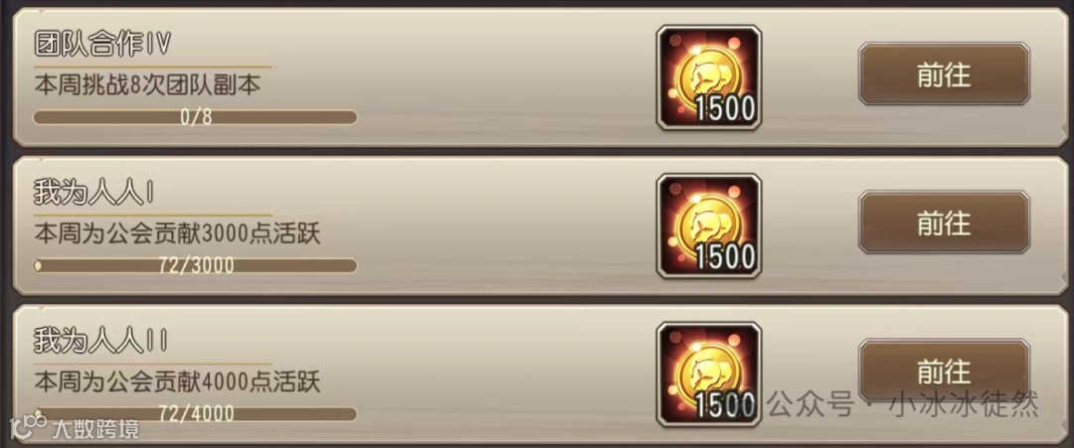The height and width of the screenshot is (448, 1074).
Task: Click the description 本周挑战8次团队副本
Action: pos(147,86)
